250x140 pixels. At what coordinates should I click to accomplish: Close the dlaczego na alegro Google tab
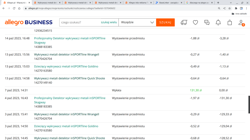(x=212, y=3)
